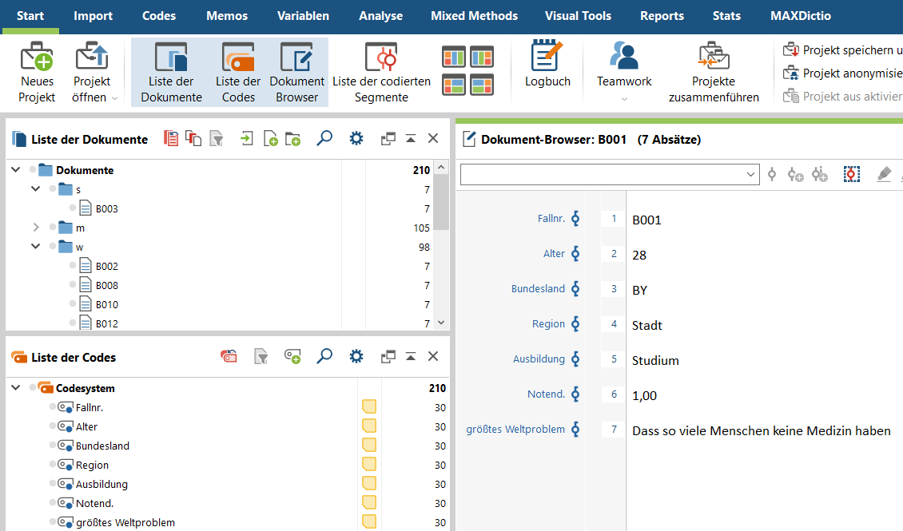Click Projekt speichern unter

[842, 50]
